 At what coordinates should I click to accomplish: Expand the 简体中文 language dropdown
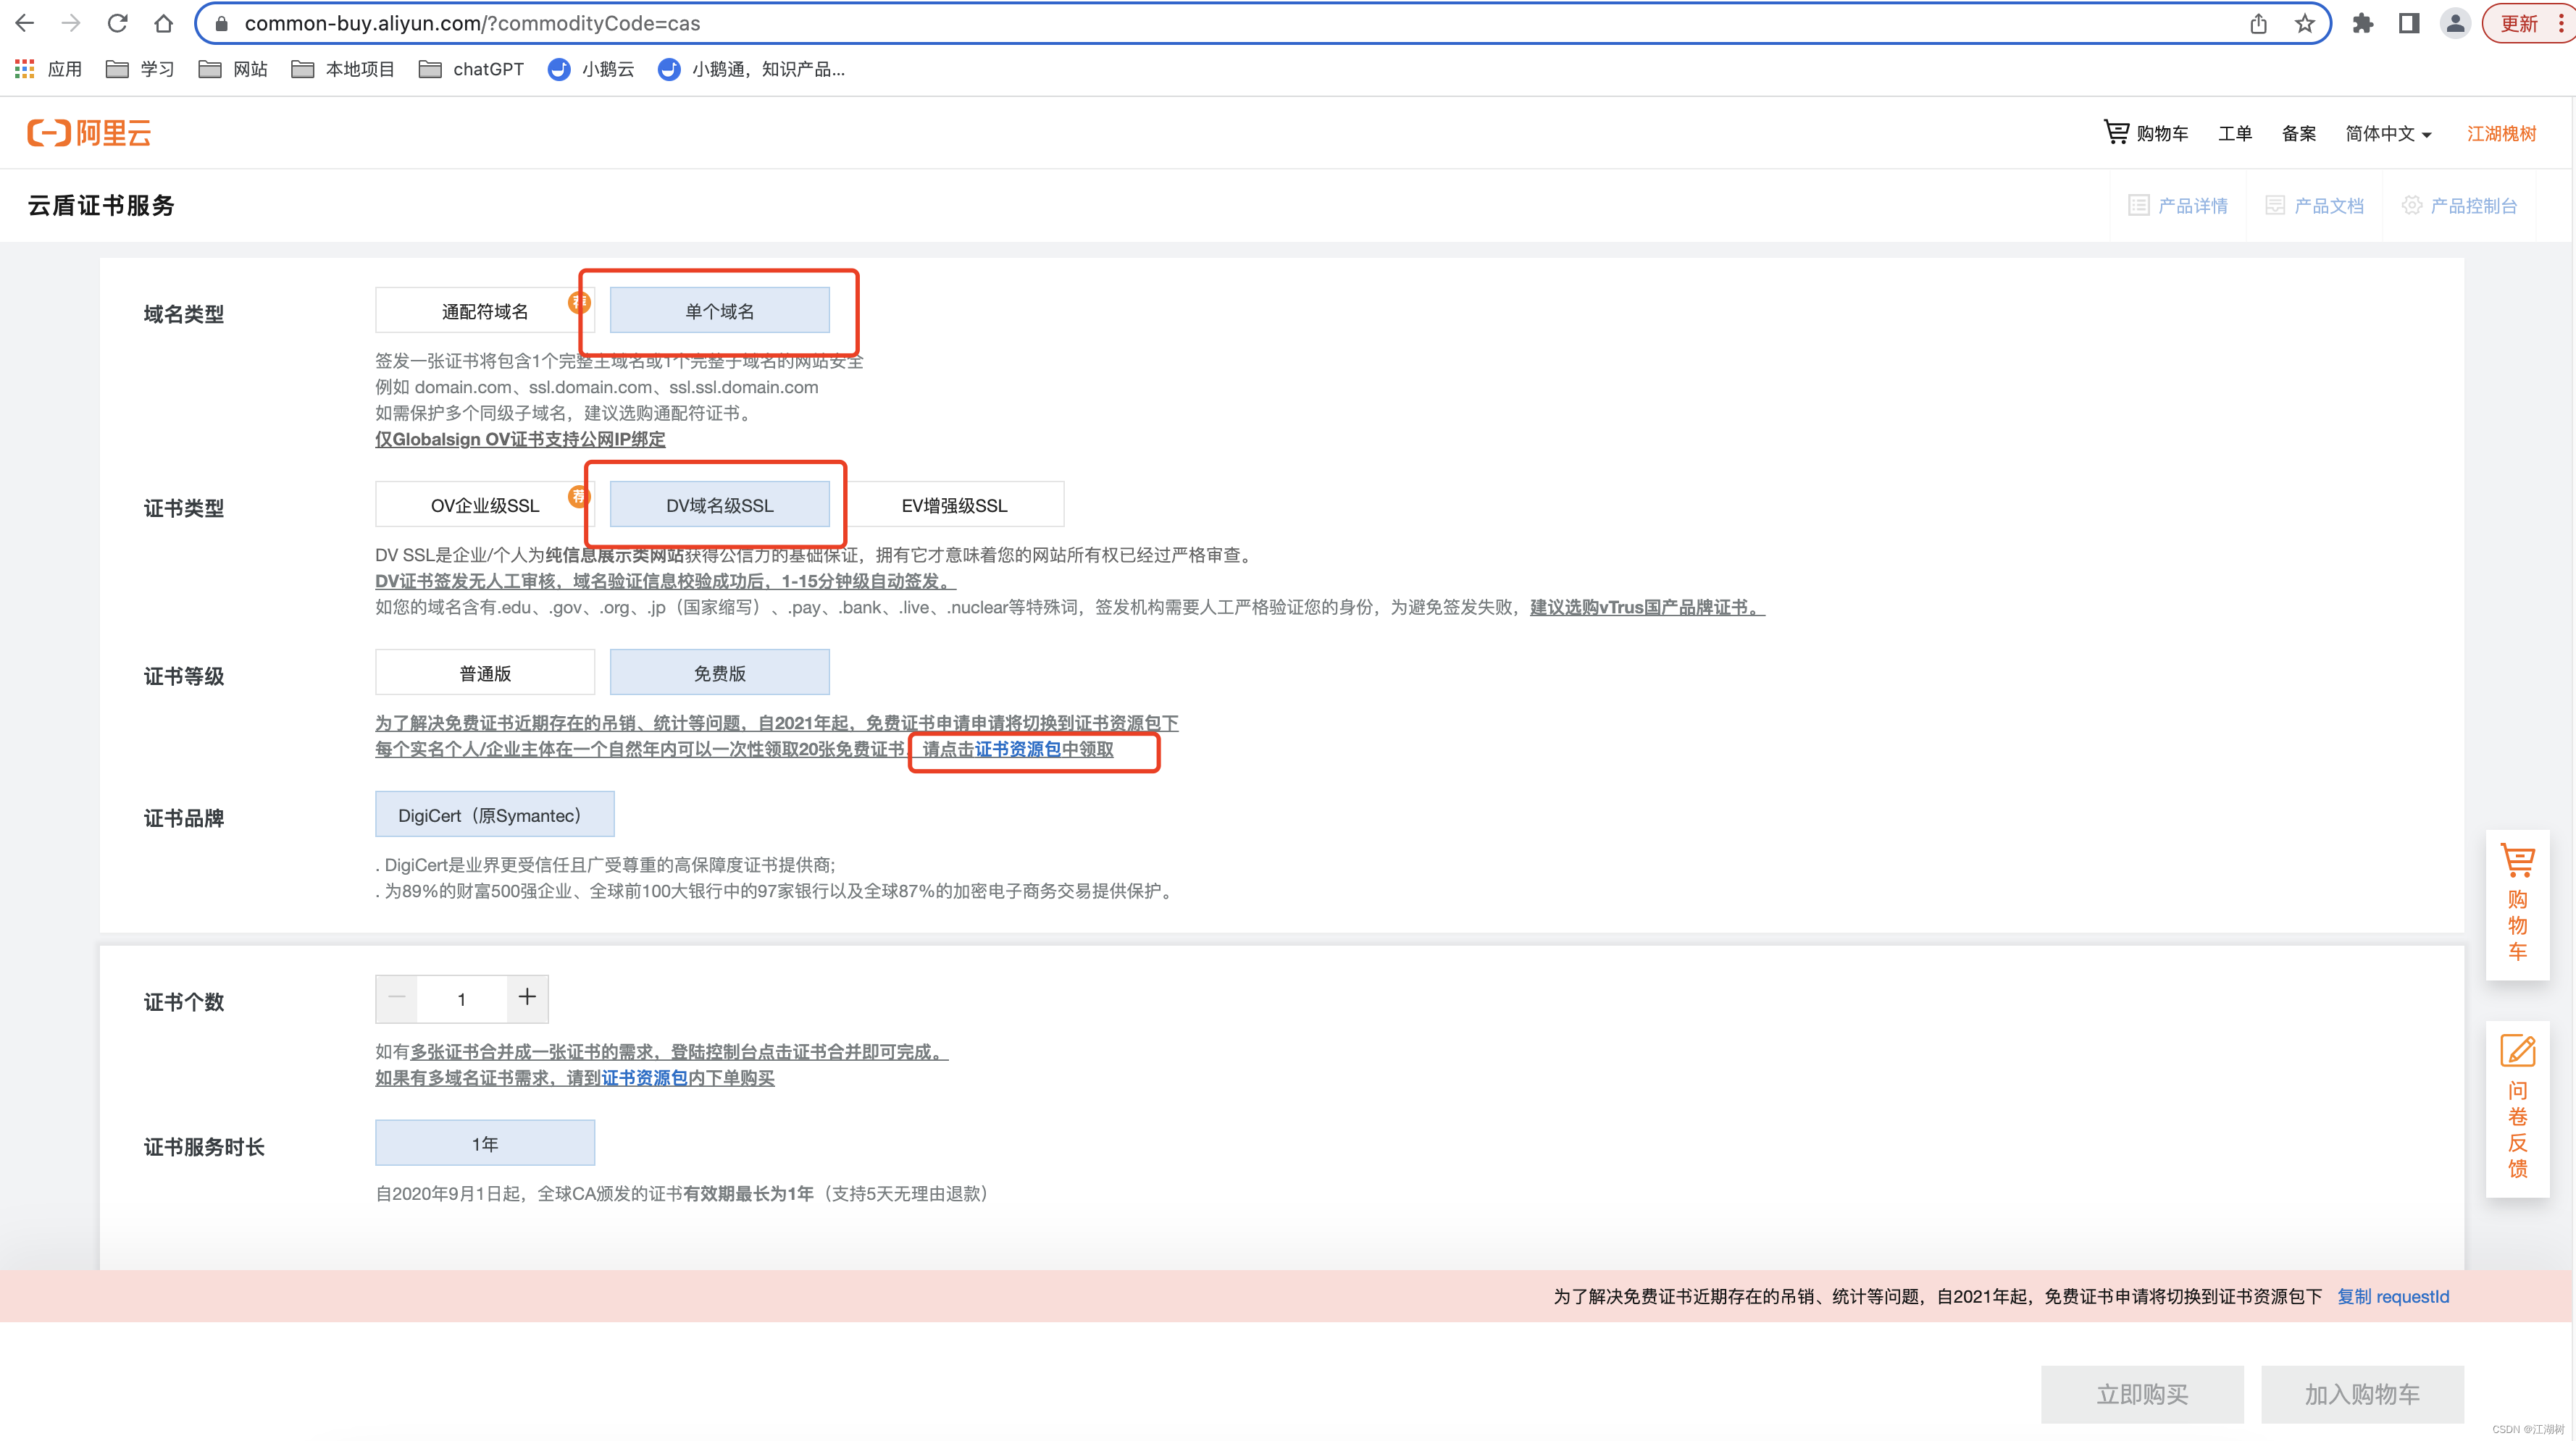click(2388, 133)
